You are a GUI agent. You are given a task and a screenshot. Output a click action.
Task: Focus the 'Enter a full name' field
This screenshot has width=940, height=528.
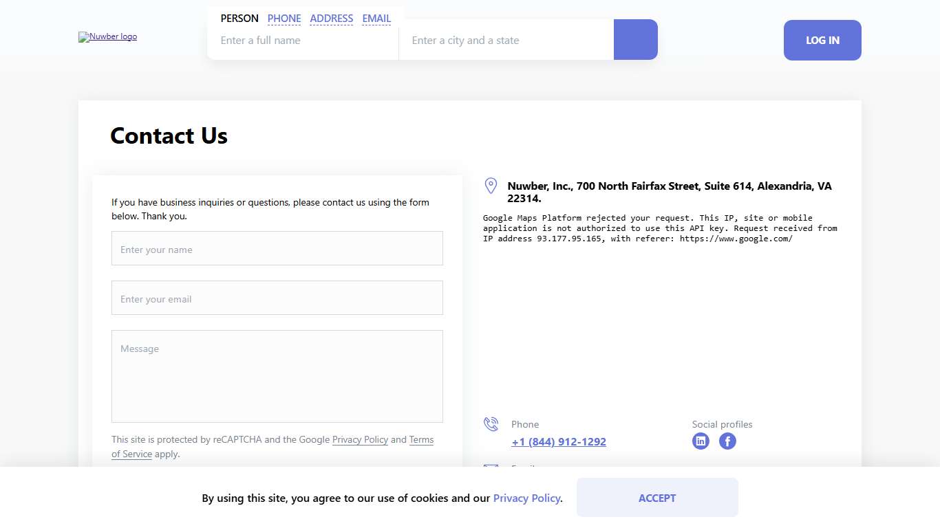click(x=303, y=41)
